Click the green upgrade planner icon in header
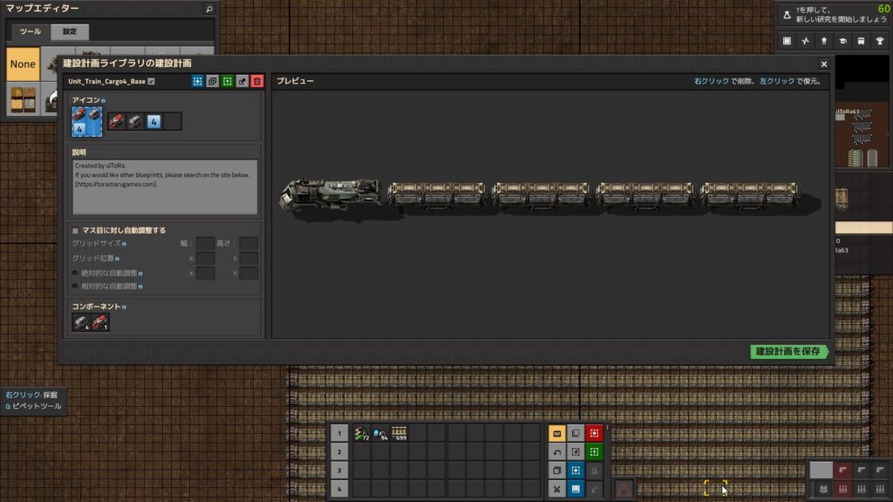The width and height of the screenshot is (893, 502). point(228,81)
